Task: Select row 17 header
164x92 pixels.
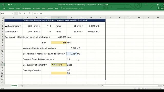Action: (2, 65)
